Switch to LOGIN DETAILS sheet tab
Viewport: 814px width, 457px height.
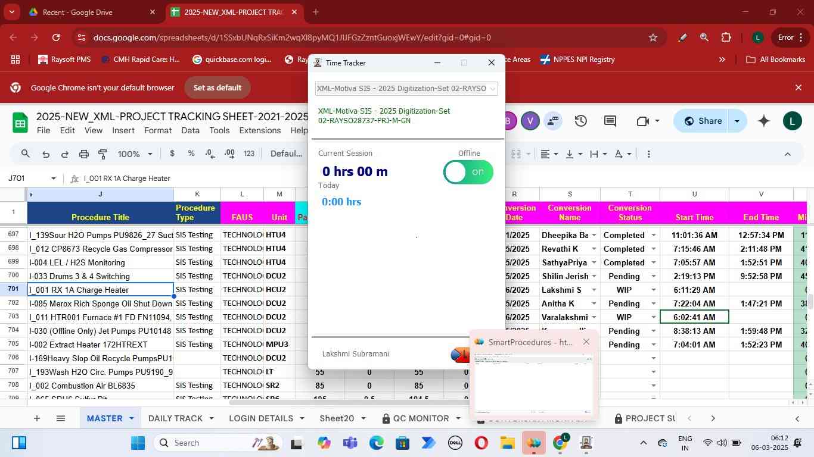(261, 418)
